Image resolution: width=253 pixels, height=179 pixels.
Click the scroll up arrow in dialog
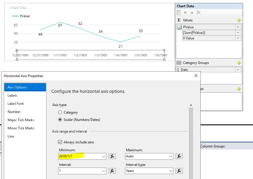tap(191, 105)
